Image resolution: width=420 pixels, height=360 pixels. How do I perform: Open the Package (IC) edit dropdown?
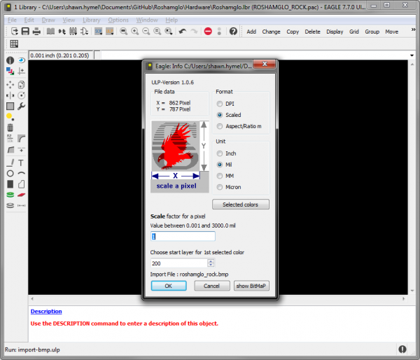pyautogui.click(x=73, y=32)
